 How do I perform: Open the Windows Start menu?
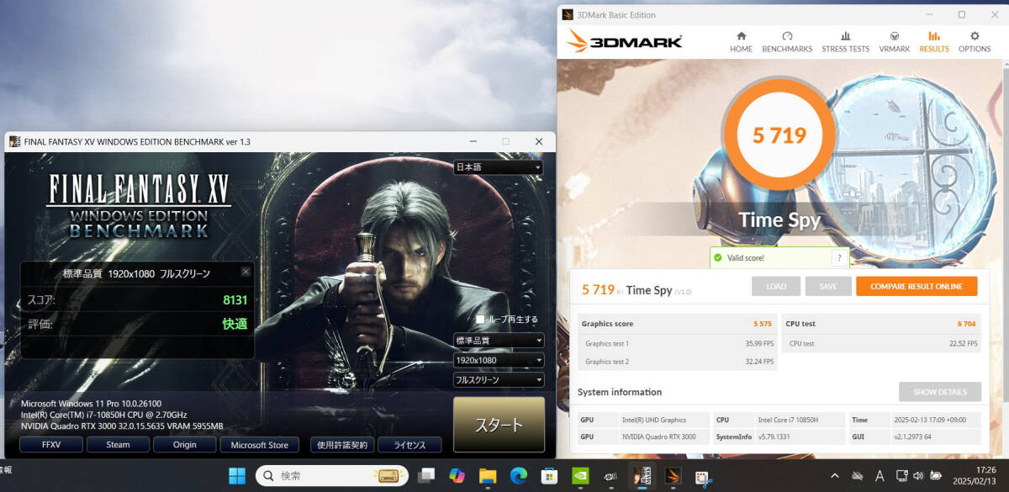237,476
